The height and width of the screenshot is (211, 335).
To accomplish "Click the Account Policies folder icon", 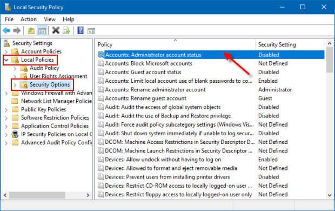I will (15, 51).
